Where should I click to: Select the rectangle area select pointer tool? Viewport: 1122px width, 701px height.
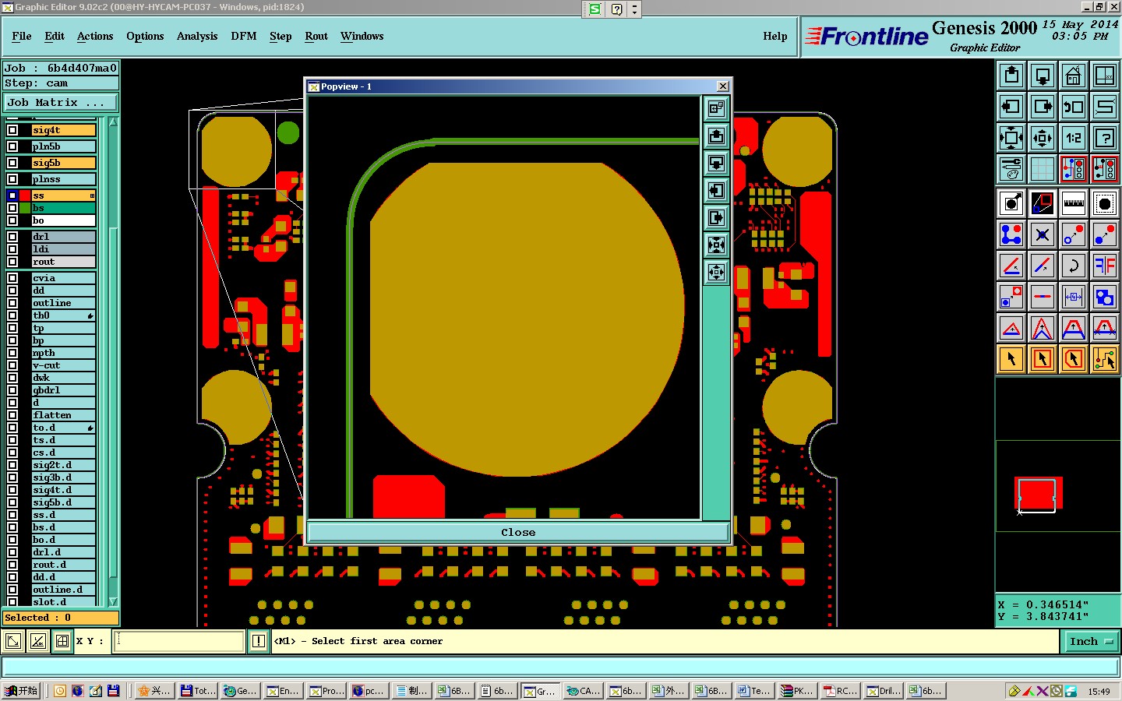pos(1043,359)
